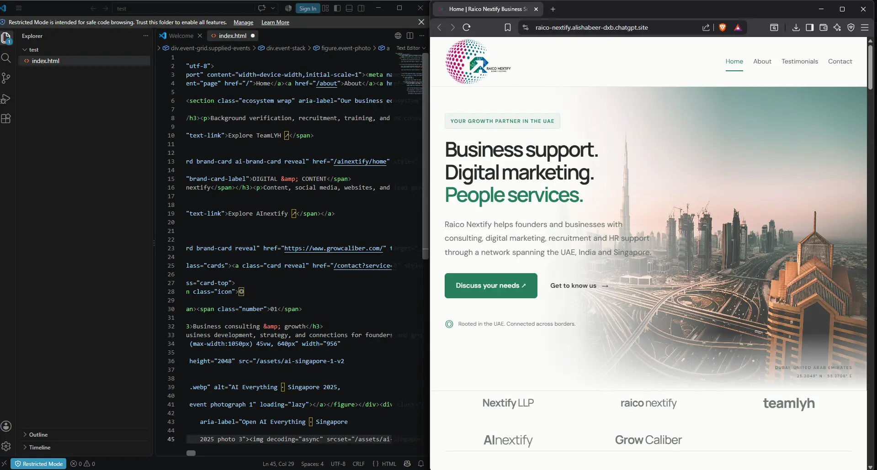The width and height of the screenshot is (877, 470).
Task: Open the Search view in VS Code
Action: 6,58
